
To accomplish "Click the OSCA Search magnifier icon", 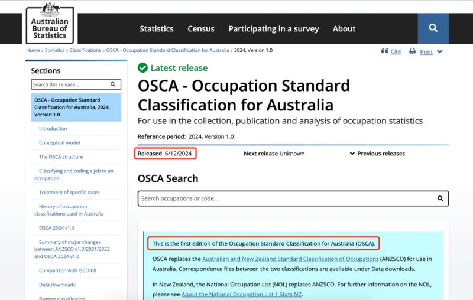I will (x=440, y=198).
